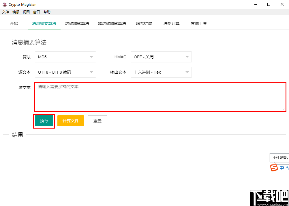
Task: Open the HMAC OFF - 关闭 dropdown
Action: [161, 57]
